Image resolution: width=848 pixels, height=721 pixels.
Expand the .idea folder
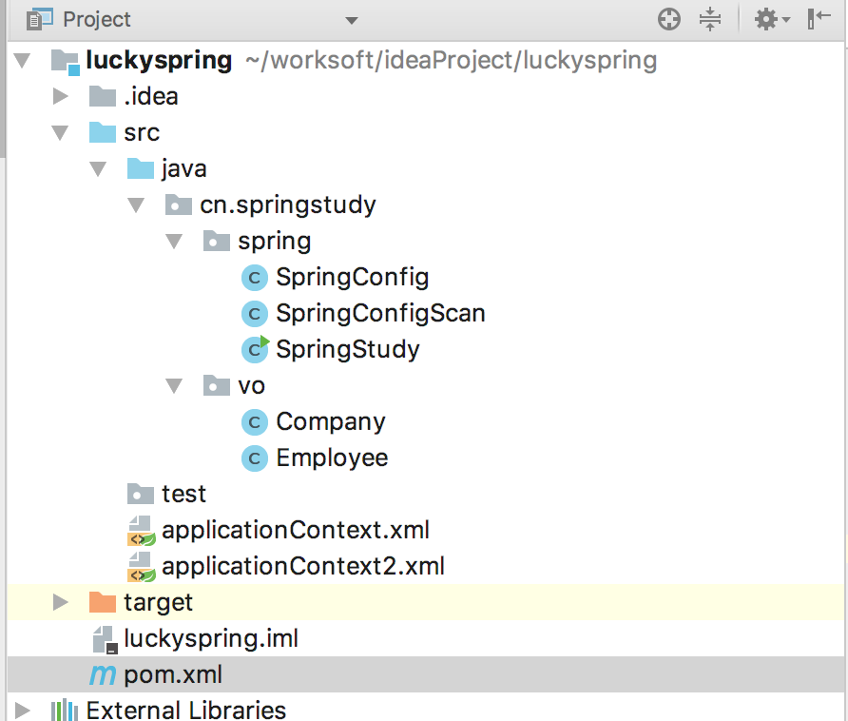click(60, 96)
